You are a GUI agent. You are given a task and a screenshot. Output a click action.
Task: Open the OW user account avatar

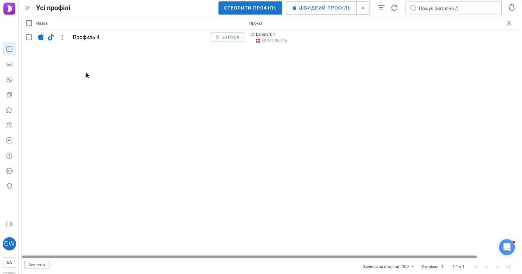(9, 244)
